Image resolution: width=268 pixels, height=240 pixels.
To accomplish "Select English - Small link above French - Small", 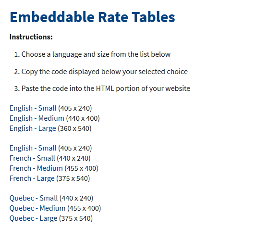I will 33,148.
